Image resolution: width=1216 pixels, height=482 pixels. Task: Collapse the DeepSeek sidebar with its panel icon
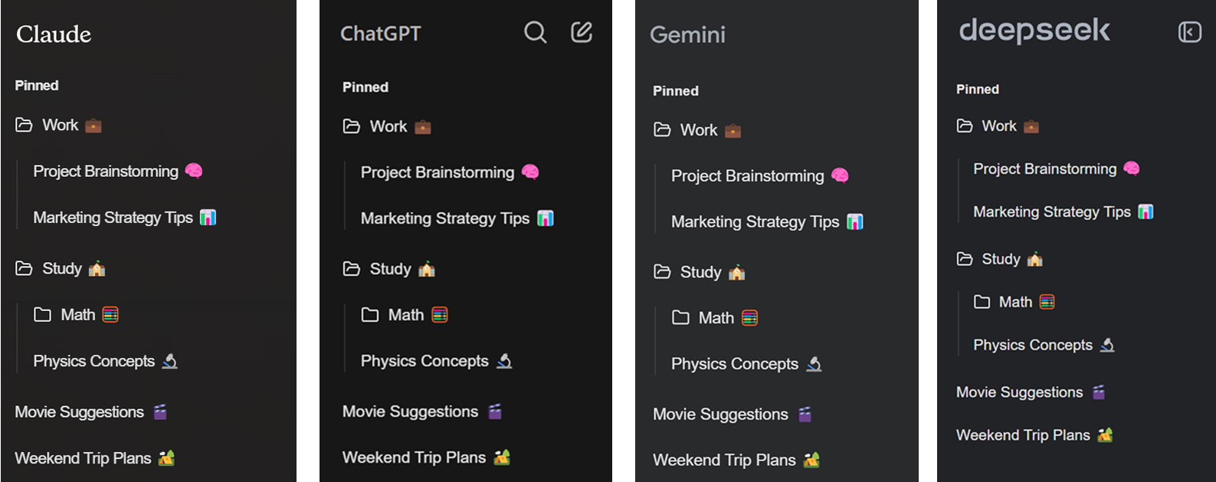click(x=1189, y=32)
